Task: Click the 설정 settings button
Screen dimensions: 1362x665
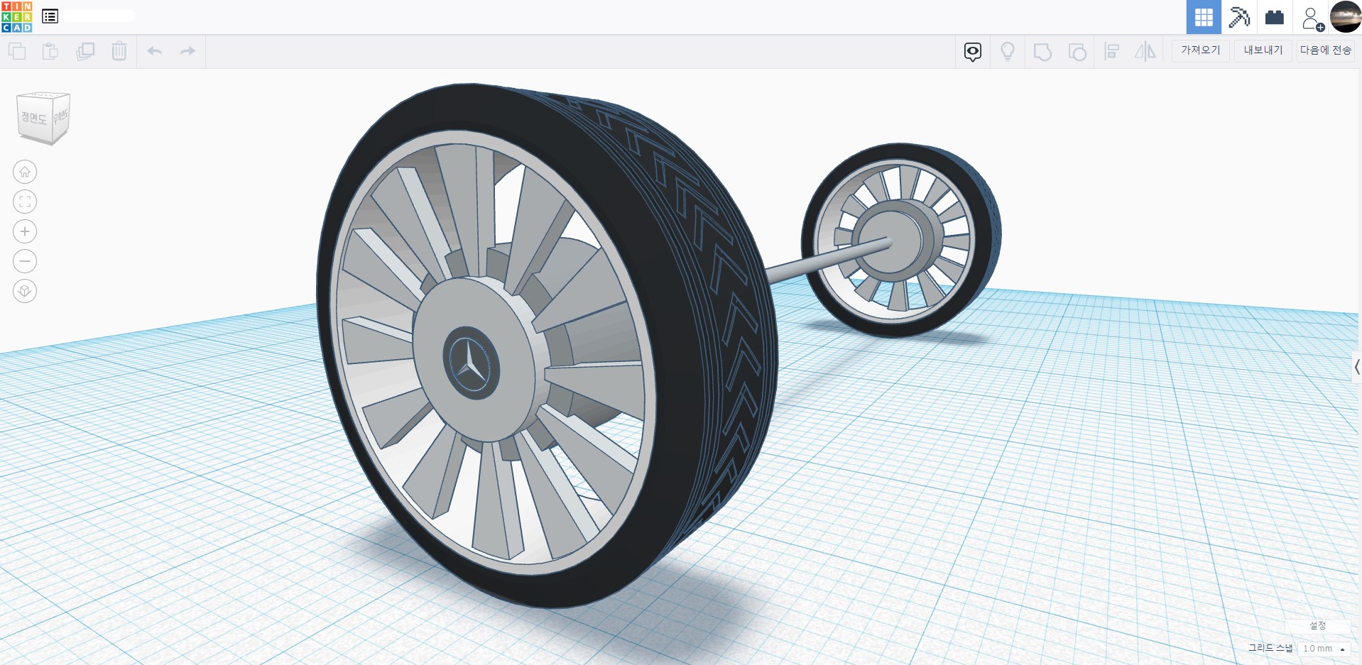Action: coord(1318,626)
